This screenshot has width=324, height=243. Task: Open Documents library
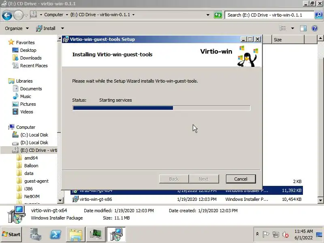click(31, 89)
